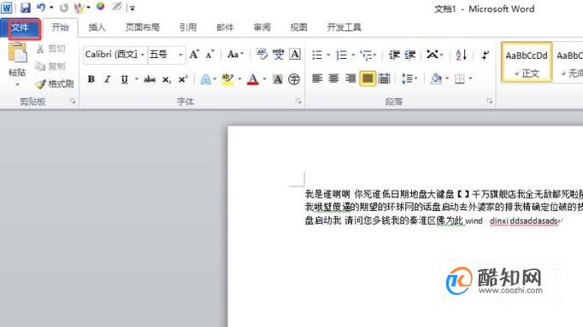The height and width of the screenshot is (327, 583).
Task: Click the Phonetic Guide 文 icon
Action: coord(278,55)
